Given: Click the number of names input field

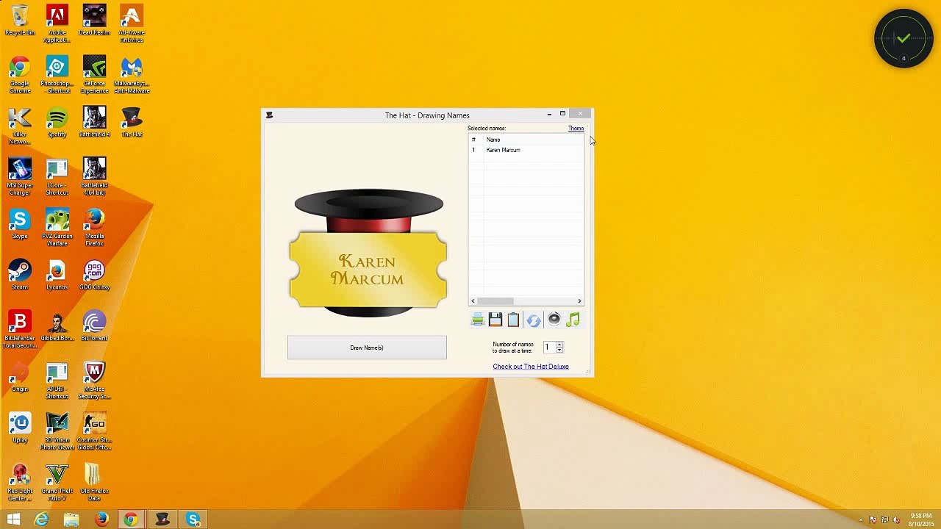Looking at the screenshot, I should point(549,347).
